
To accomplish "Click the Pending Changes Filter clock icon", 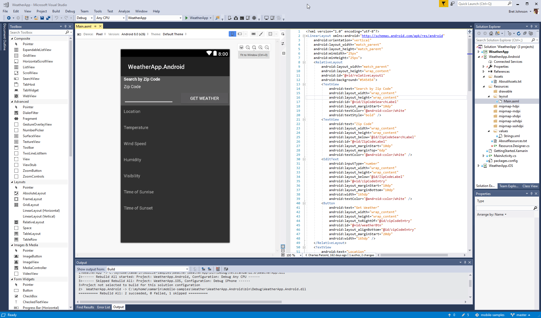I will tap(510, 33).
